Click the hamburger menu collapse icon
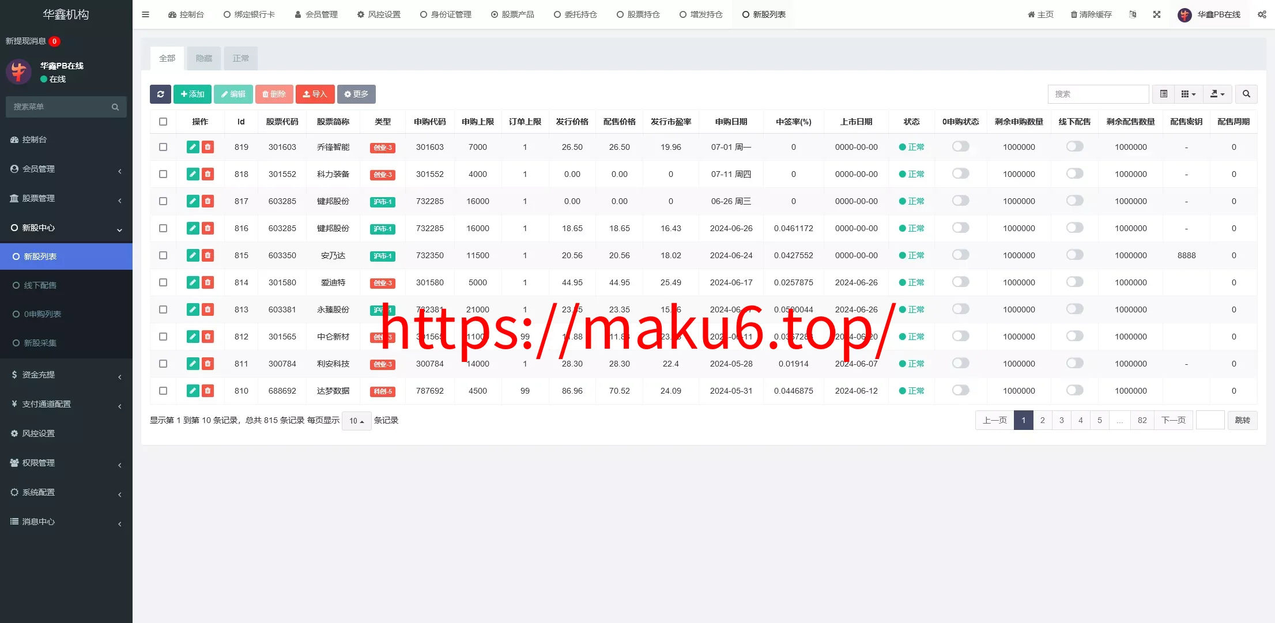Viewport: 1275px width, 623px height. (x=145, y=14)
